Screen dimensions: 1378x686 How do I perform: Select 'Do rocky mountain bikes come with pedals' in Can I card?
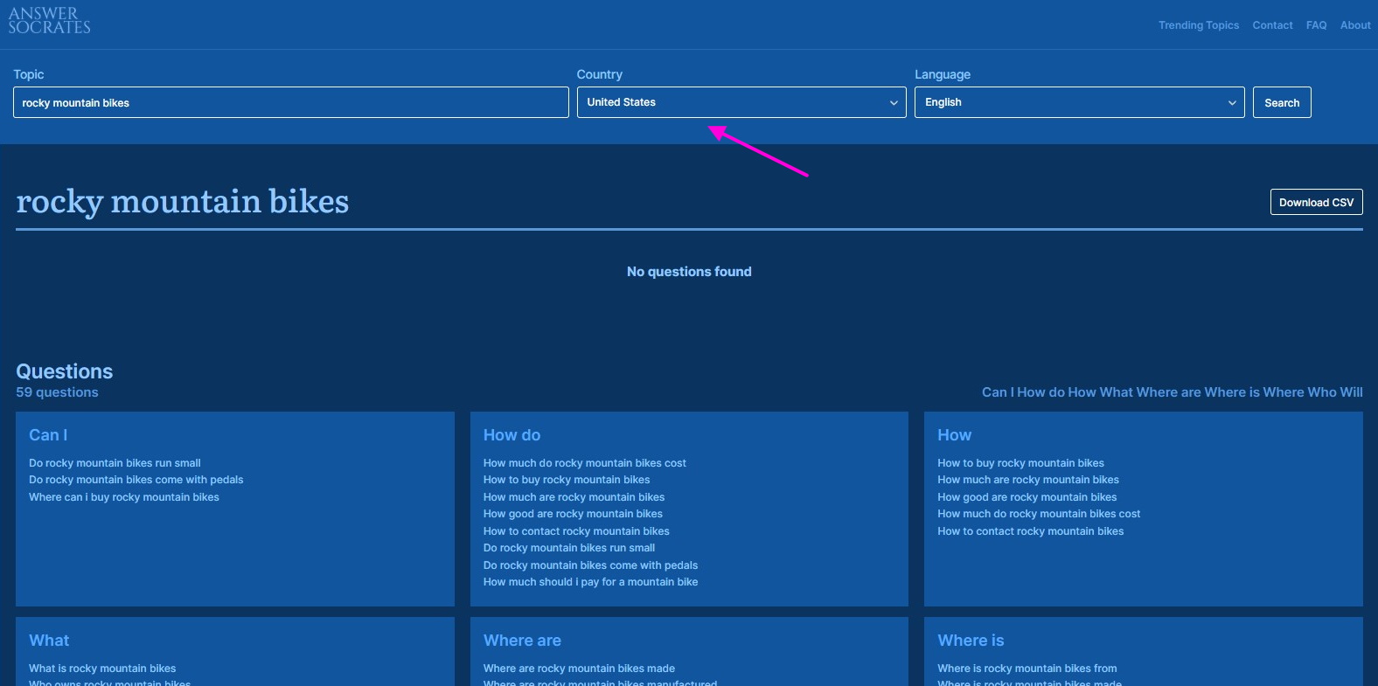point(136,480)
